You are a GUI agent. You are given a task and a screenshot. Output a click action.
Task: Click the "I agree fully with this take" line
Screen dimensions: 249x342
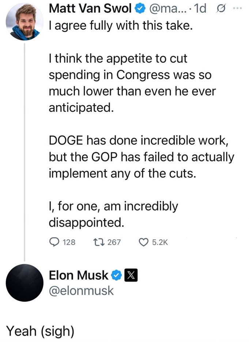[120, 26]
